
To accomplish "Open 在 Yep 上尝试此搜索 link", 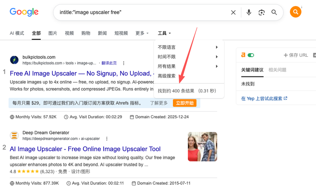I will [x=264, y=99].
